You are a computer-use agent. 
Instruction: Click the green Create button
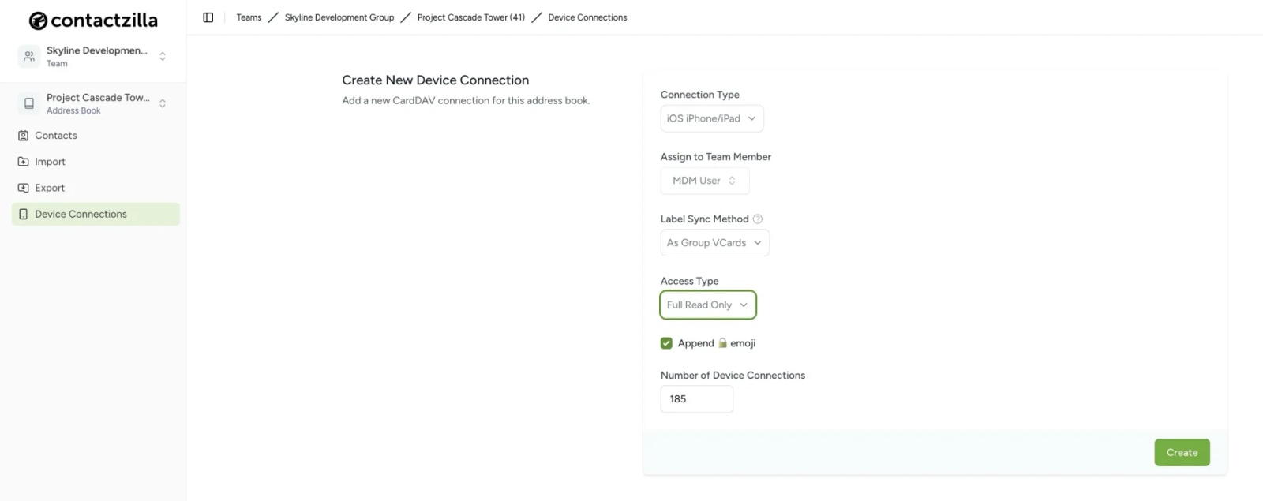(1182, 453)
